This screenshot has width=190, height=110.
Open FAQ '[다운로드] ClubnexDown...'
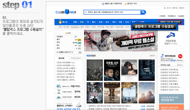tap(171, 87)
